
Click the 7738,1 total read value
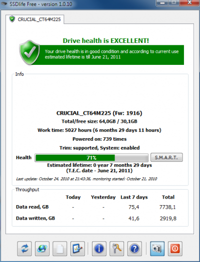tap(167, 207)
